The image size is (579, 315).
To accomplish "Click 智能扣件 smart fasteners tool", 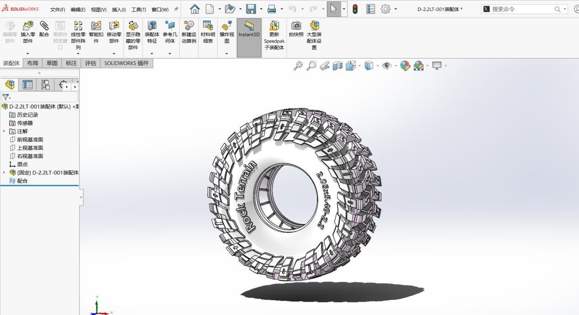I will pos(96,32).
